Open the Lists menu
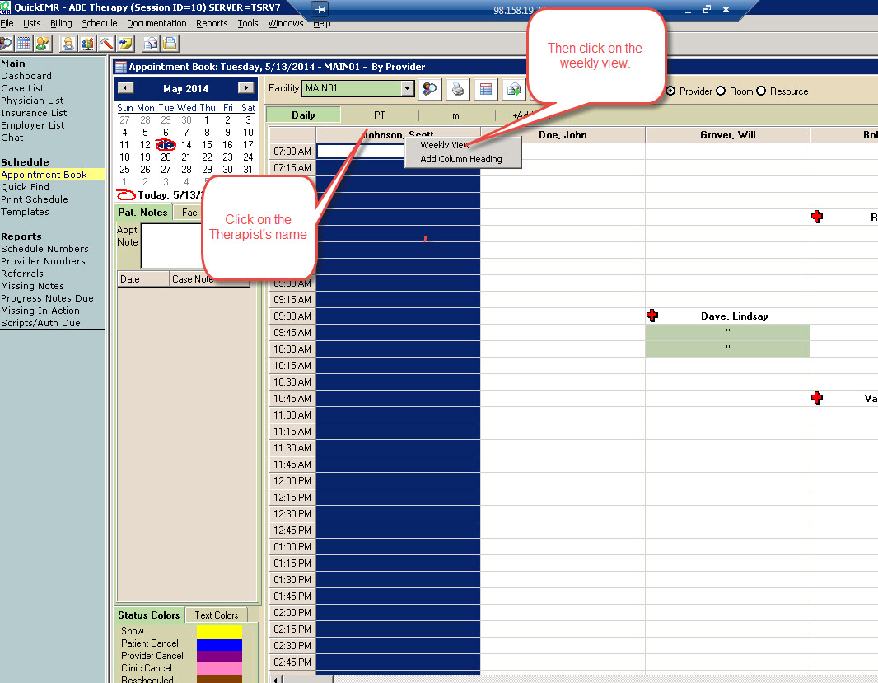878x683 pixels. (x=32, y=23)
